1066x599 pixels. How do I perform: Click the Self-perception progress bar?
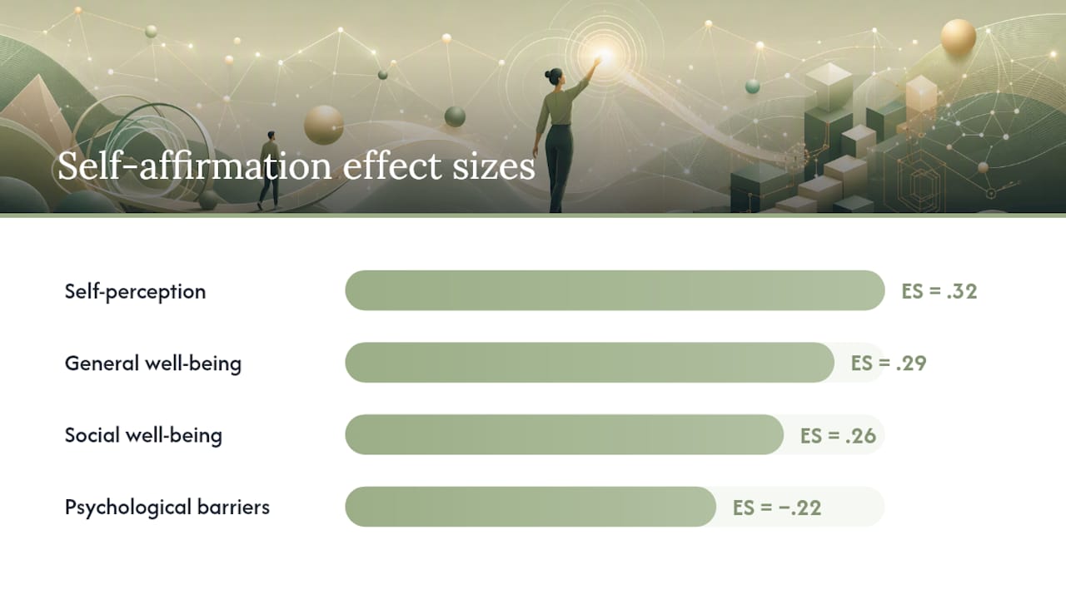coord(615,290)
